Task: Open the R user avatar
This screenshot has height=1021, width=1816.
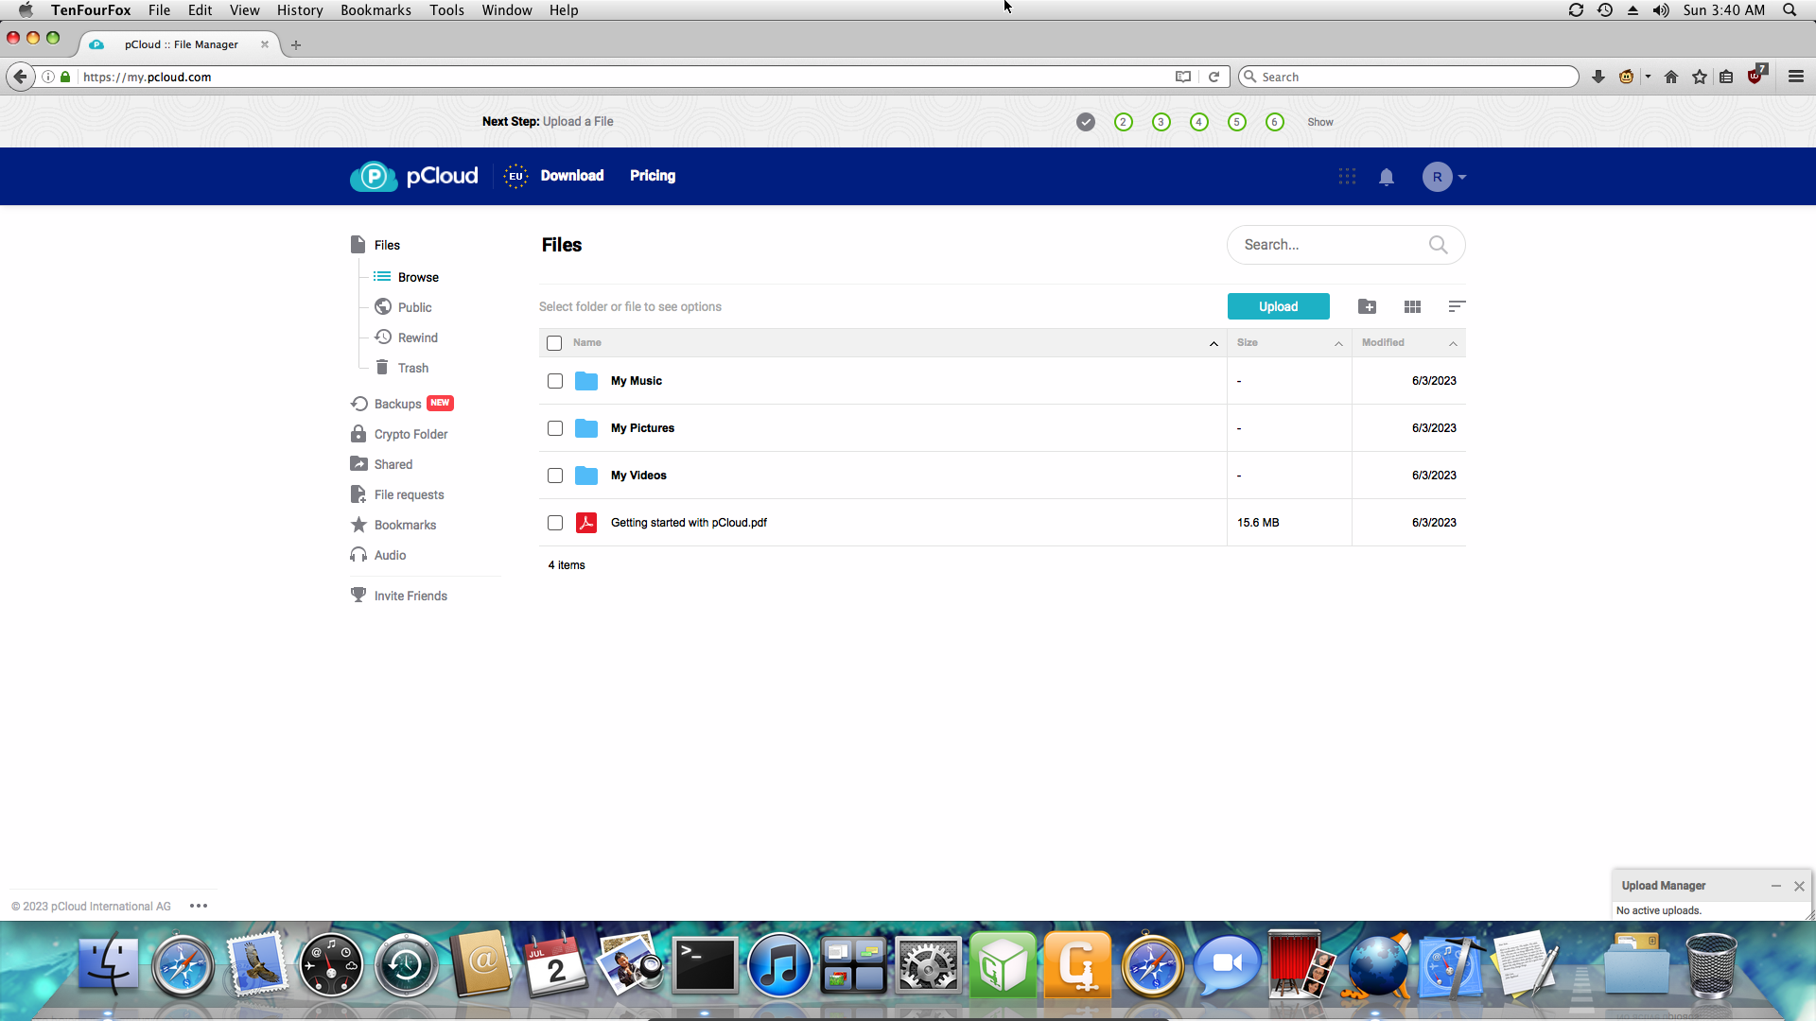Action: click(x=1437, y=177)
